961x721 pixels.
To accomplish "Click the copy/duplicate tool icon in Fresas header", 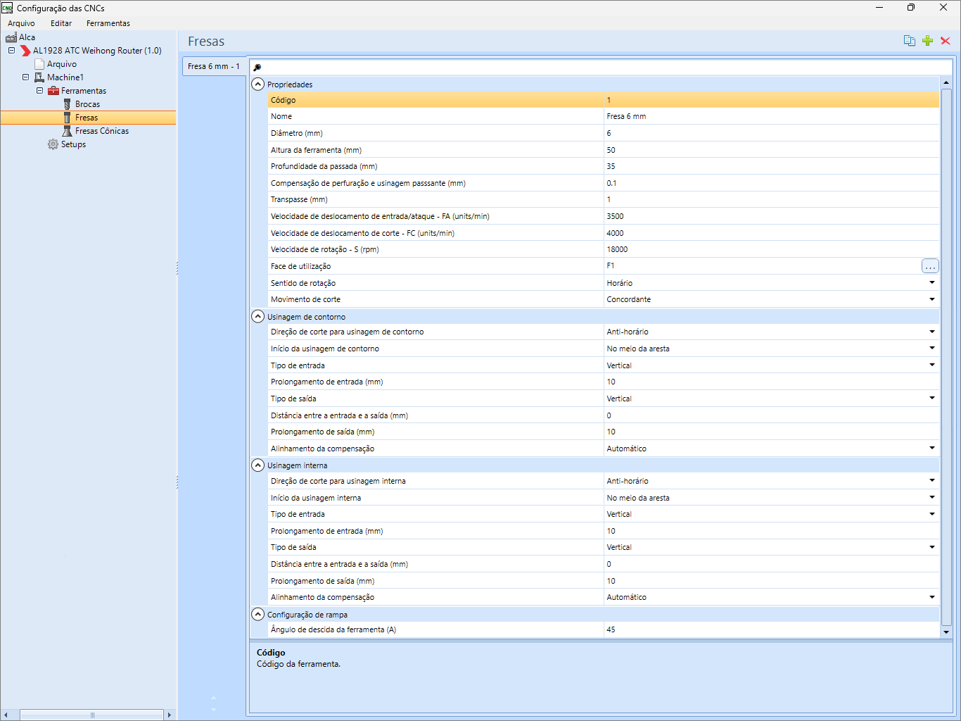I will [x=909, y=41].
